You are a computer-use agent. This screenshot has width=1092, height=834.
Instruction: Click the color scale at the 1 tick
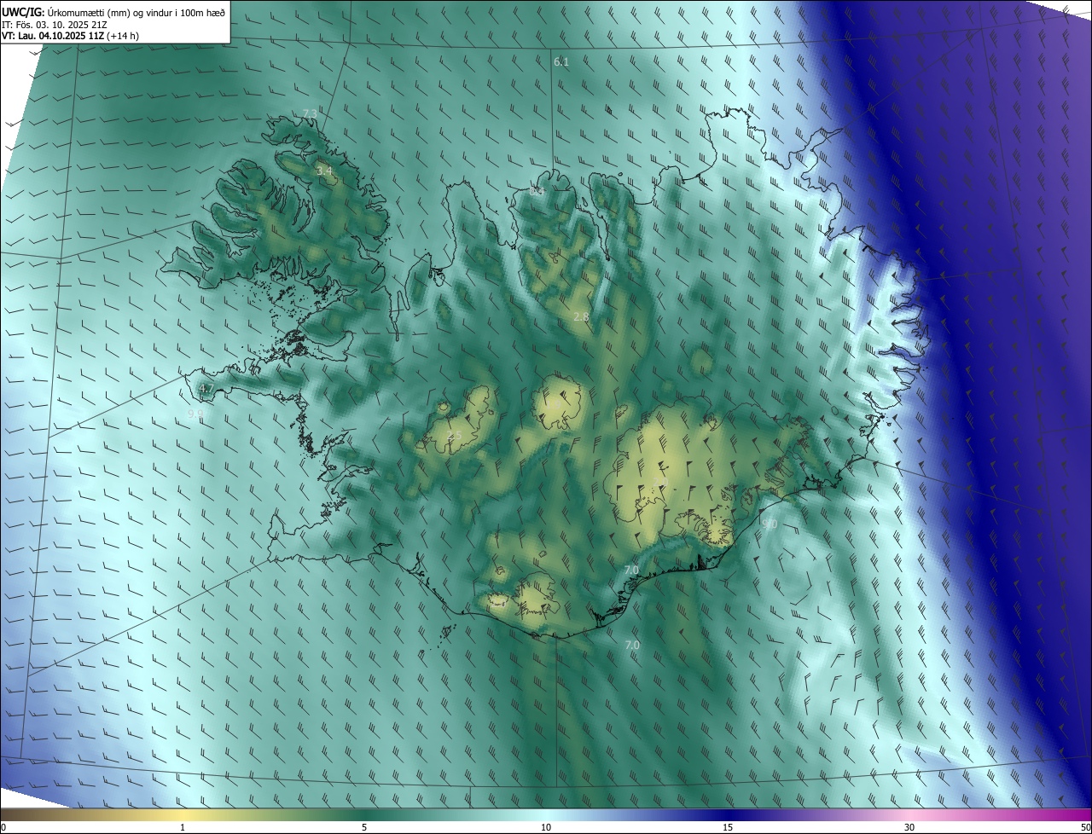183,827
